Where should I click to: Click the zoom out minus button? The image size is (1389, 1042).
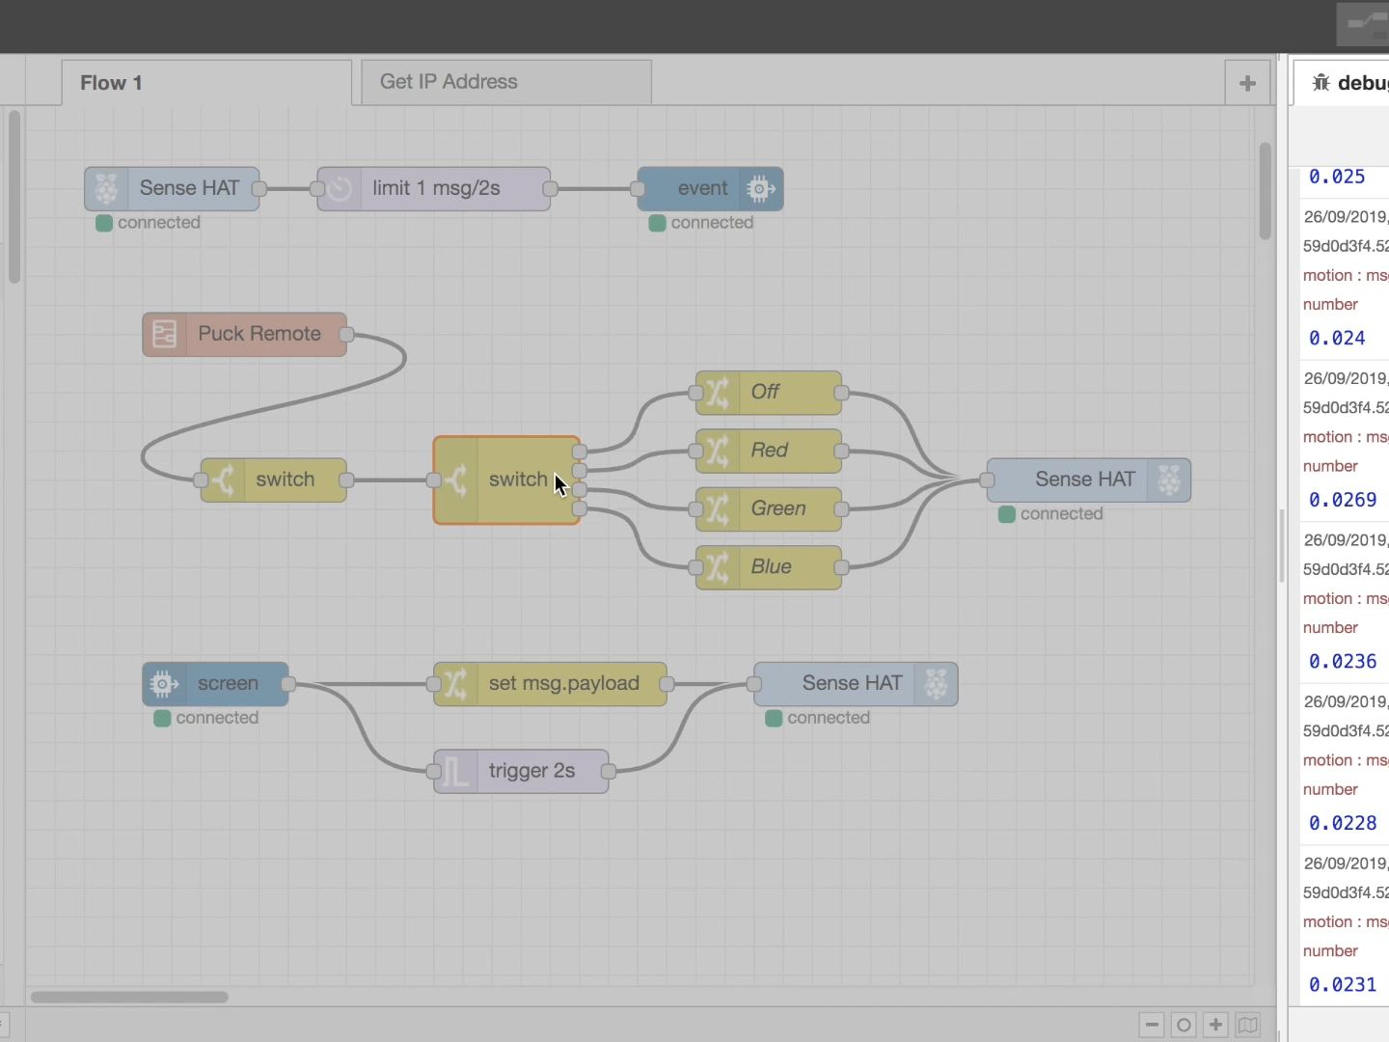click(x=1152, y=1025)
